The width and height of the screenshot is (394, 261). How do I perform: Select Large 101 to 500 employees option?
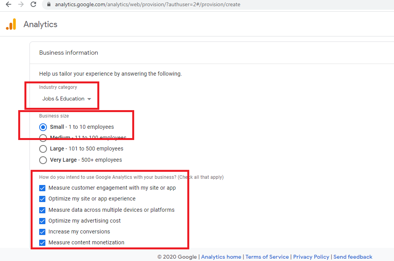[43, 149]
